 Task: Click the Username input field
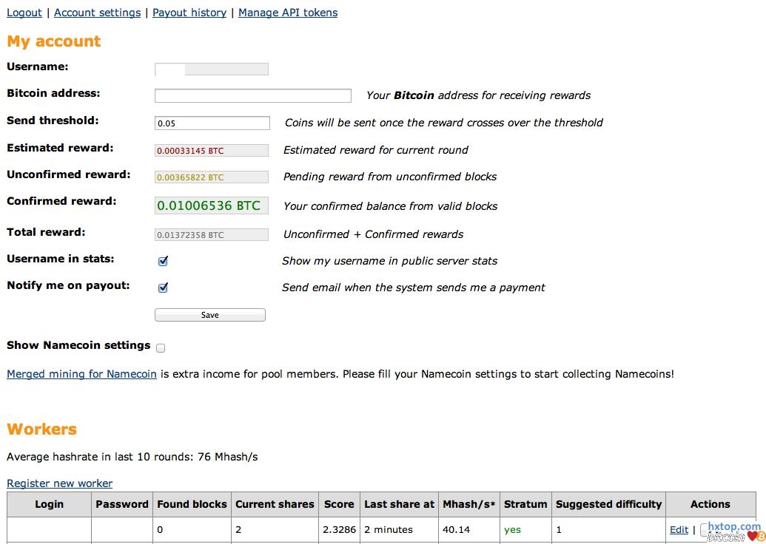(x=211, y=69)
